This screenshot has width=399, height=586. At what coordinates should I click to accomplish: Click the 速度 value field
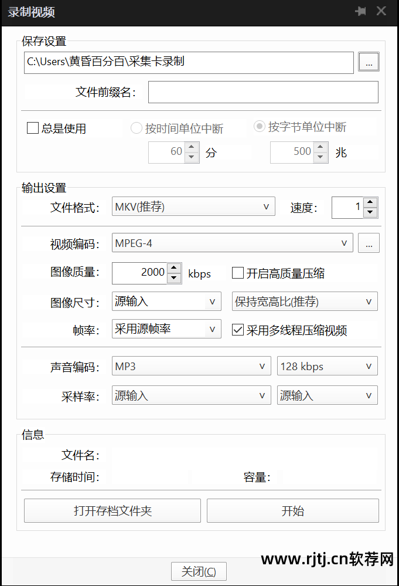pos(348,208)
